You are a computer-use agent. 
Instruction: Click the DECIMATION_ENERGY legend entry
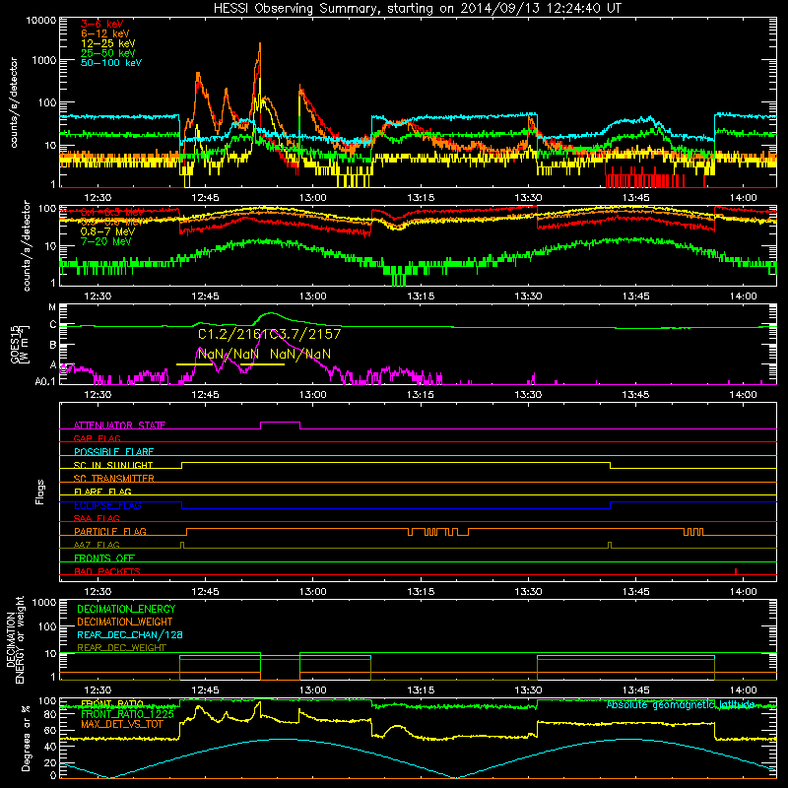tap(126, 609)
